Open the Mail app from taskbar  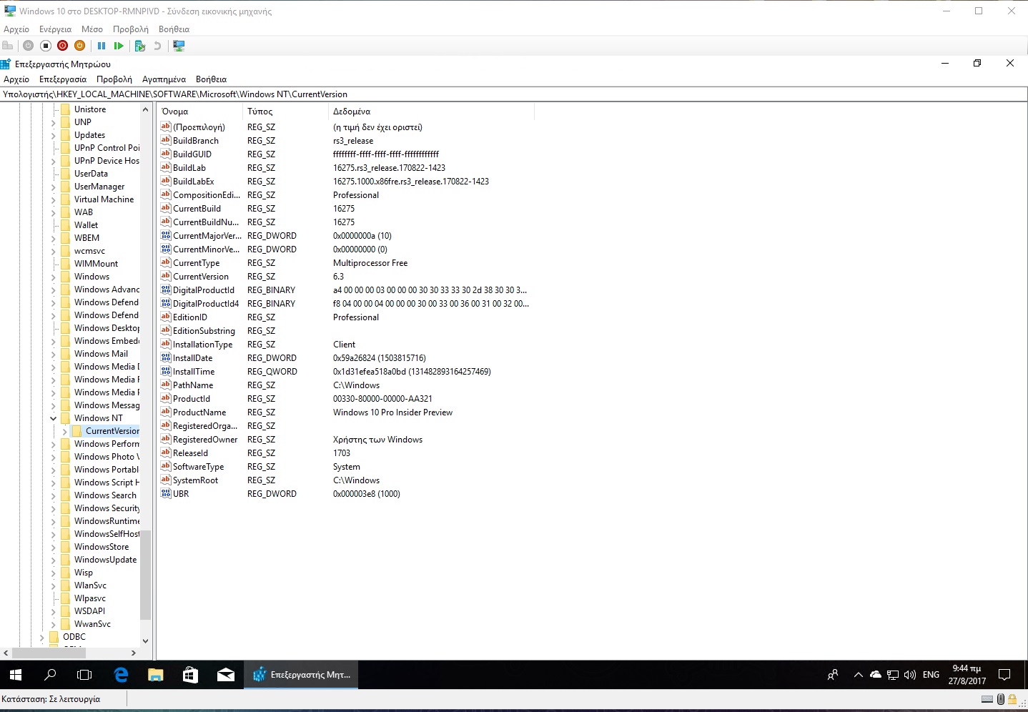(x=225, y=675)
